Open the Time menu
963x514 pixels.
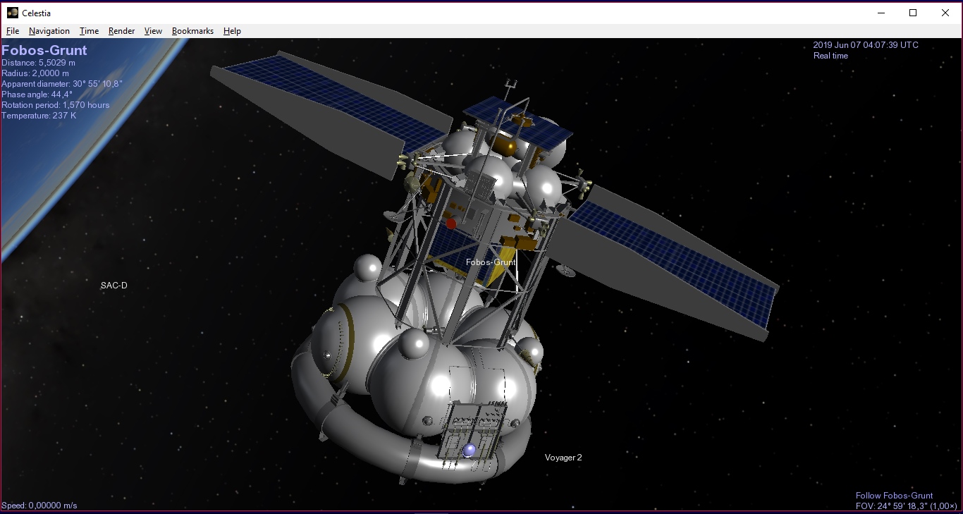[89, 31]
